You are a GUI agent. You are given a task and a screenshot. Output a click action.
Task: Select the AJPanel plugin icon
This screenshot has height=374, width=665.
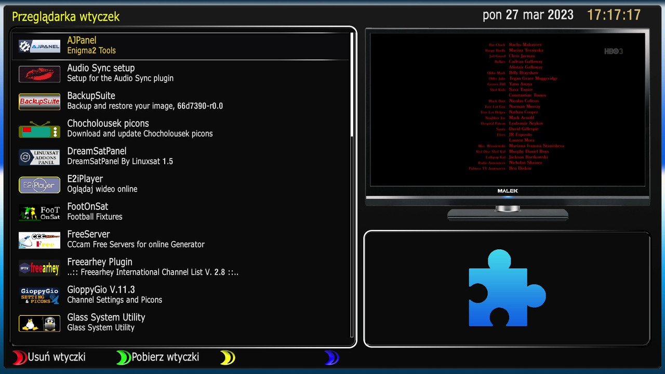[39, 46]
